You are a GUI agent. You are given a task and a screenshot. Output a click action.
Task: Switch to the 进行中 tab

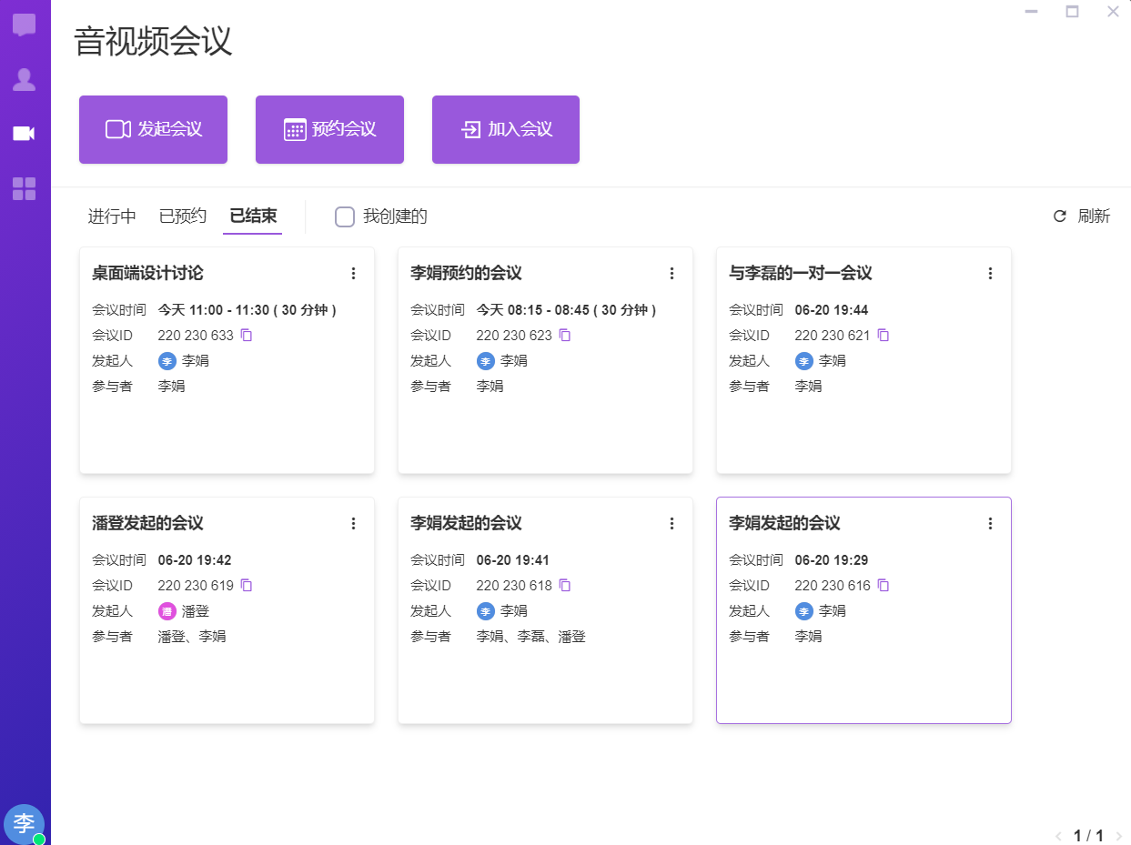tap(112, 216)
